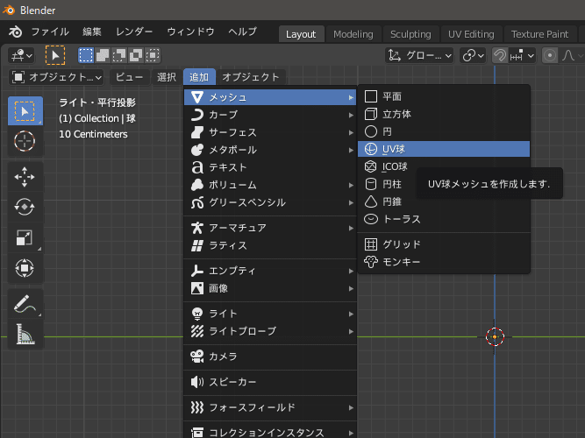Expand the カーブ submenu

coord(270,115)
